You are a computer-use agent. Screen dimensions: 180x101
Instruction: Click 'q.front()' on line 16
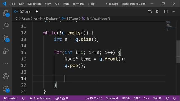coord(111,59)
